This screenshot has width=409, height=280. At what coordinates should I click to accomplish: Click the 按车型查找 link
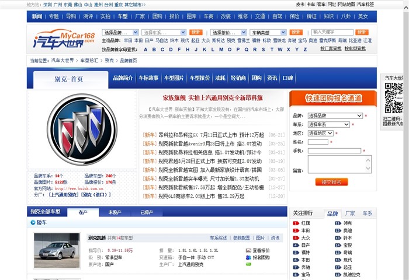(x=355, y=48)
